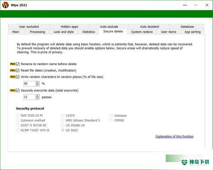Switch to User excluded tab

(29, 27)
